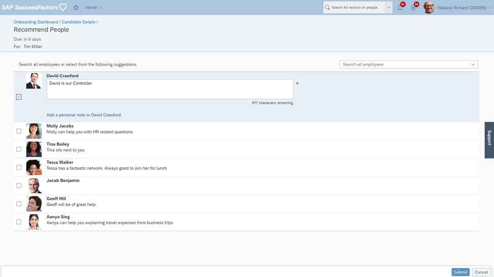
Task: Open the Candidate Details breadcrumb link
Action: 78,22
